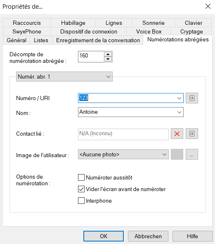The image size is (215, 244).
Task: Switch to the Dispositif de connexion tab
Action: [89, 31]
